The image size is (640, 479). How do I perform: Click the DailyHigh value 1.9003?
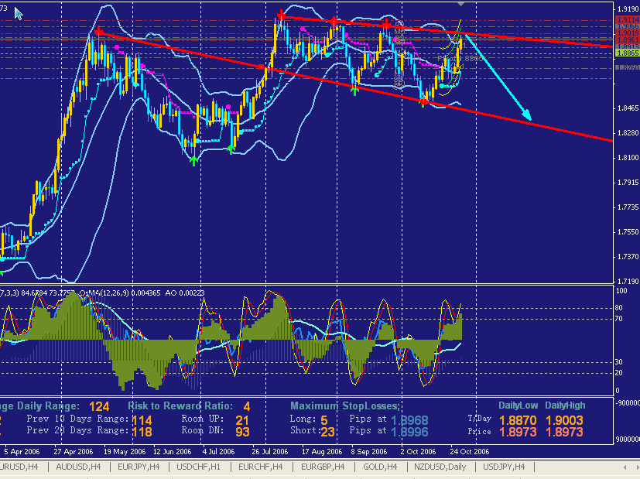566,419
